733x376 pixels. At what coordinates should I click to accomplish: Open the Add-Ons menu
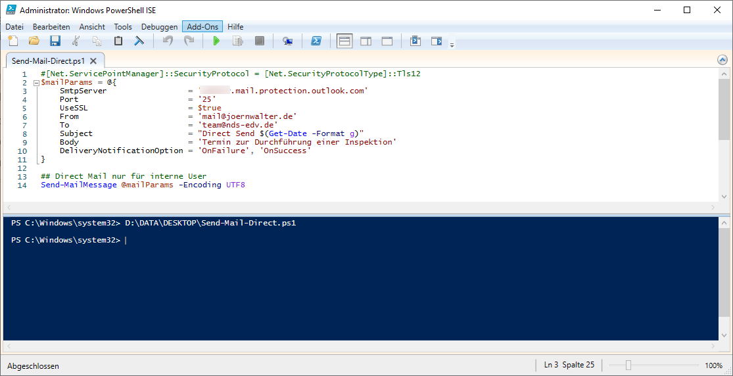202,26
